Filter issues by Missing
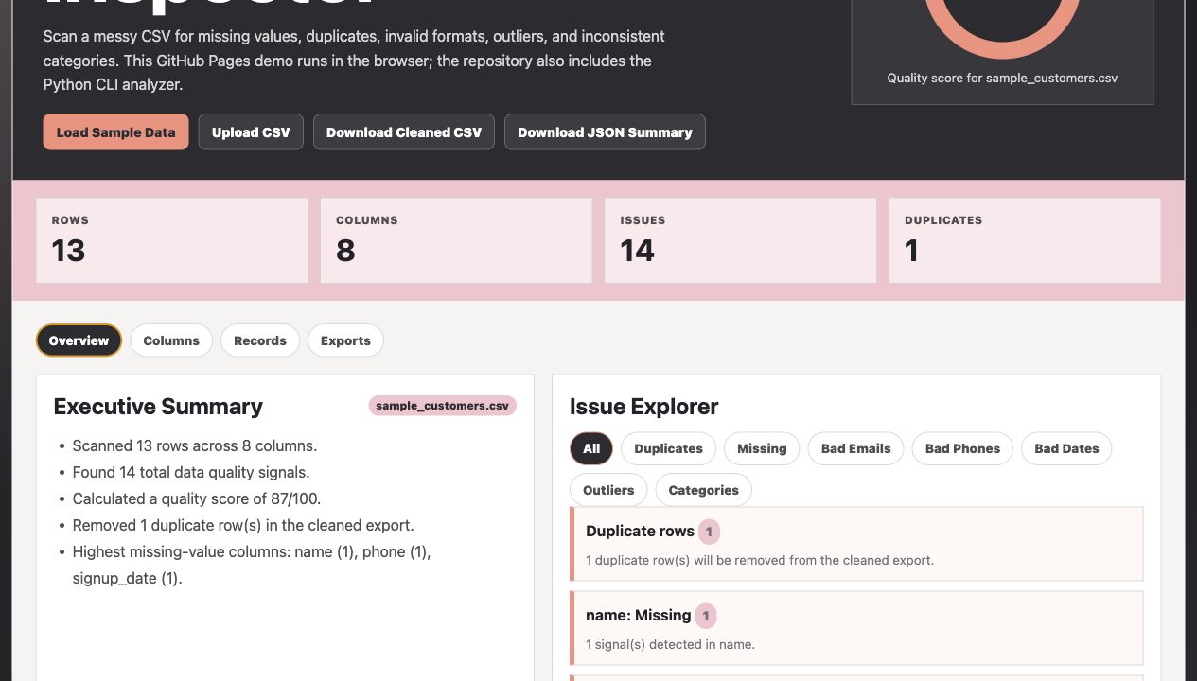This screenshot has height=681, width=1197. pyautogui.click(x=762, y=448)
